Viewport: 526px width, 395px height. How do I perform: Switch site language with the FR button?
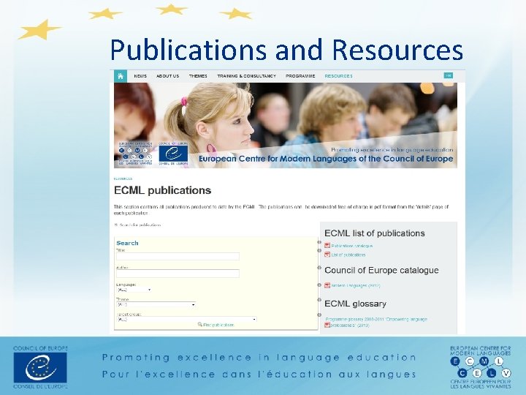(x=448, y=75)
